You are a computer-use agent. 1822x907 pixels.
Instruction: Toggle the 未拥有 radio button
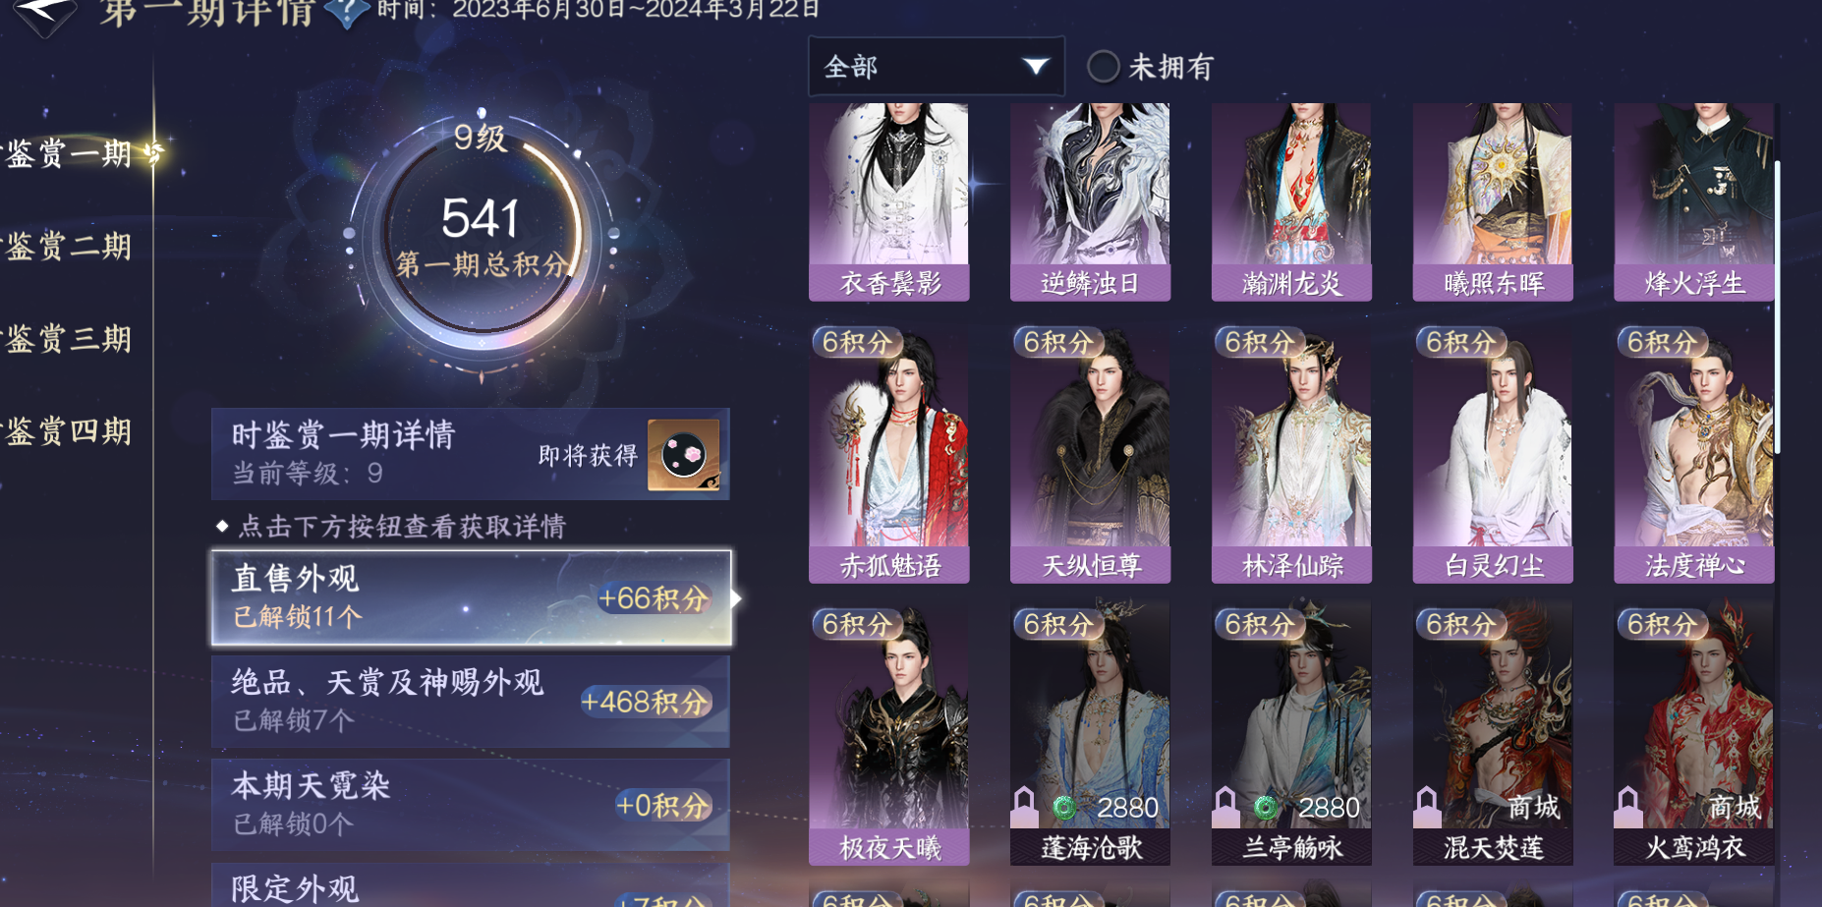[x=1103, y=67]
